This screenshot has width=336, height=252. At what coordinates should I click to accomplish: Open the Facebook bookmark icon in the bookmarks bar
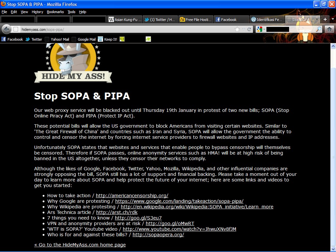pyautogui.click(x=4, y=39)
